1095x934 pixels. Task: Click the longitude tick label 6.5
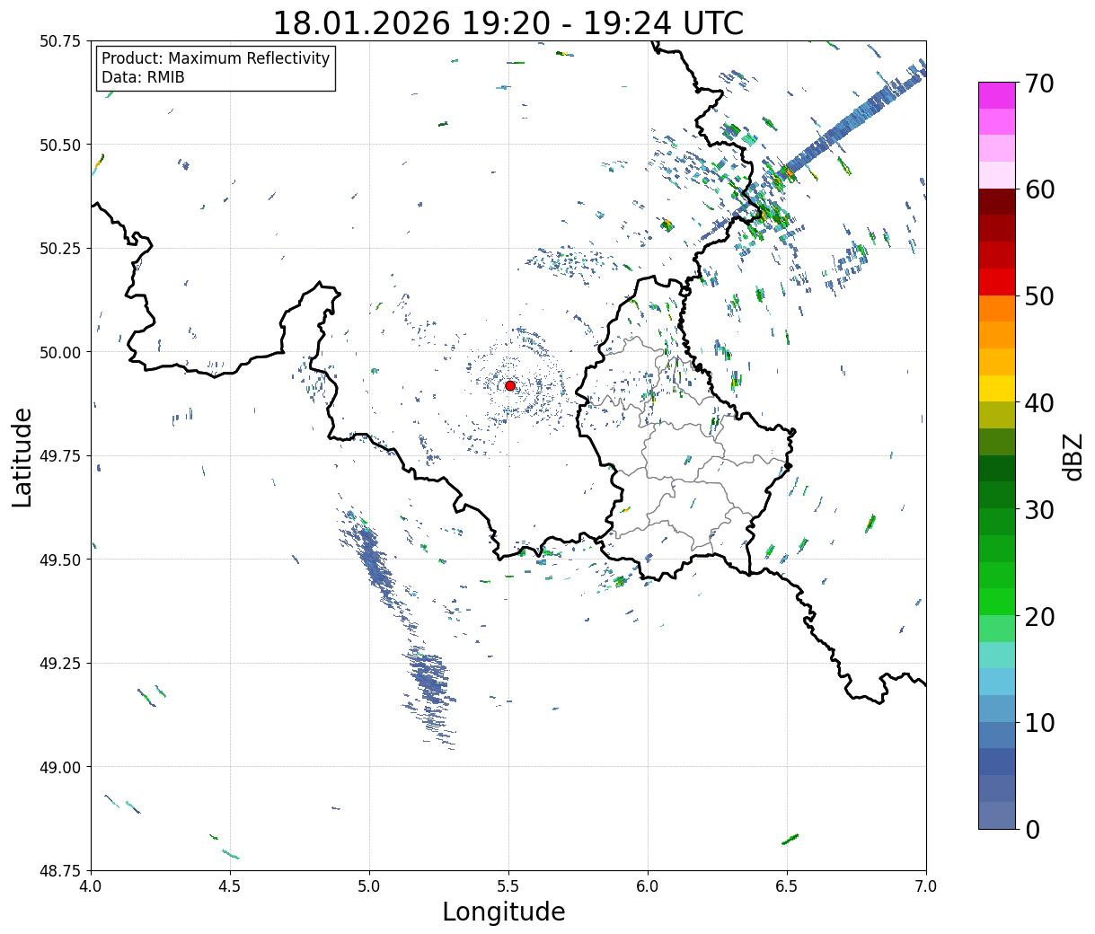[x=787, y=886]
